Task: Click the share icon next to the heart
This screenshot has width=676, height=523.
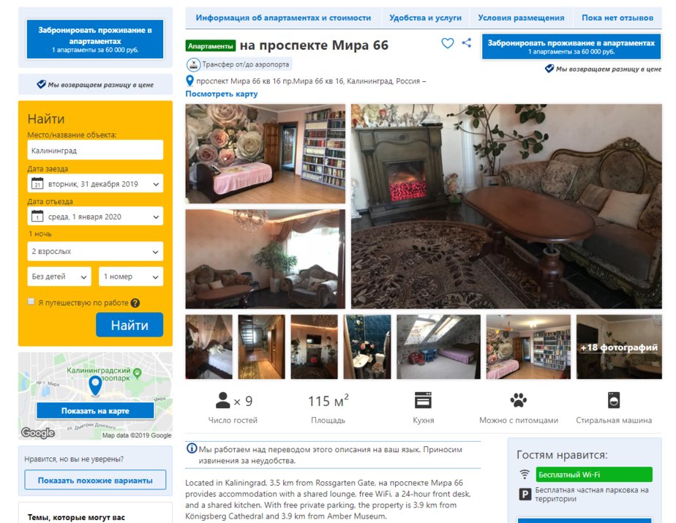Action: (467, 42)
